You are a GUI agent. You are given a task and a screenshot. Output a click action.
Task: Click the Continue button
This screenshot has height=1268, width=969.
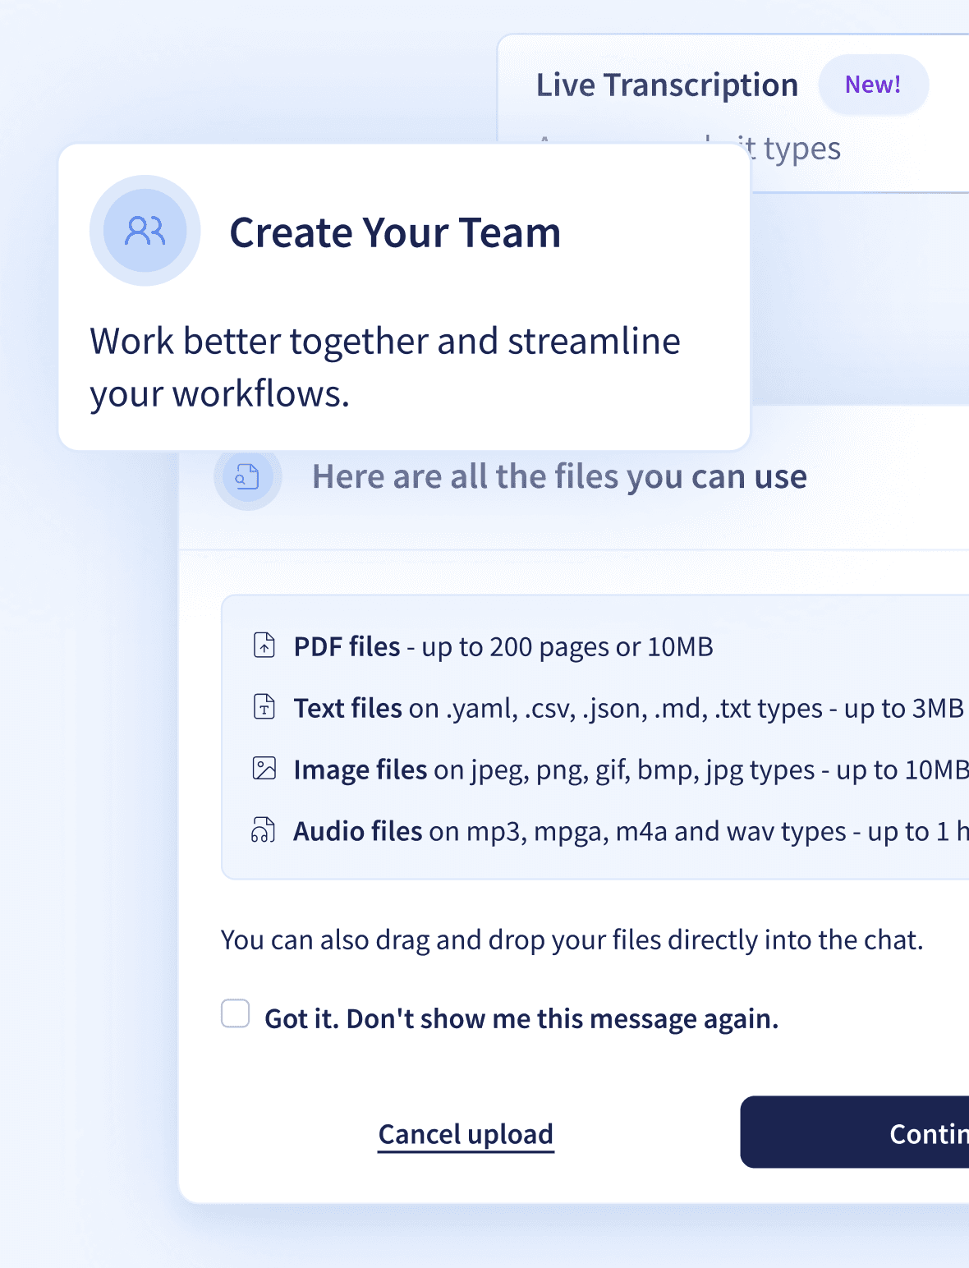(855, 1132)
